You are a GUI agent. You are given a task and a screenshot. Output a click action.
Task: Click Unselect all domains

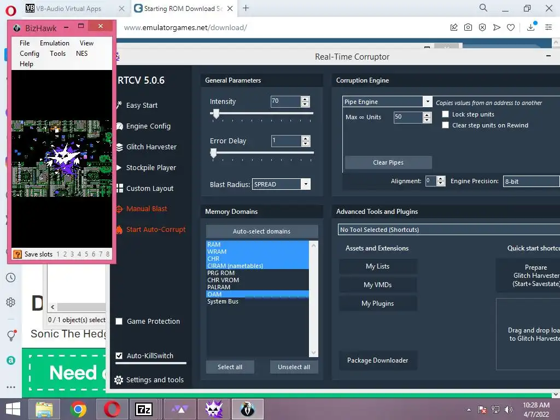pyautogui.click(x=294, y=367)
